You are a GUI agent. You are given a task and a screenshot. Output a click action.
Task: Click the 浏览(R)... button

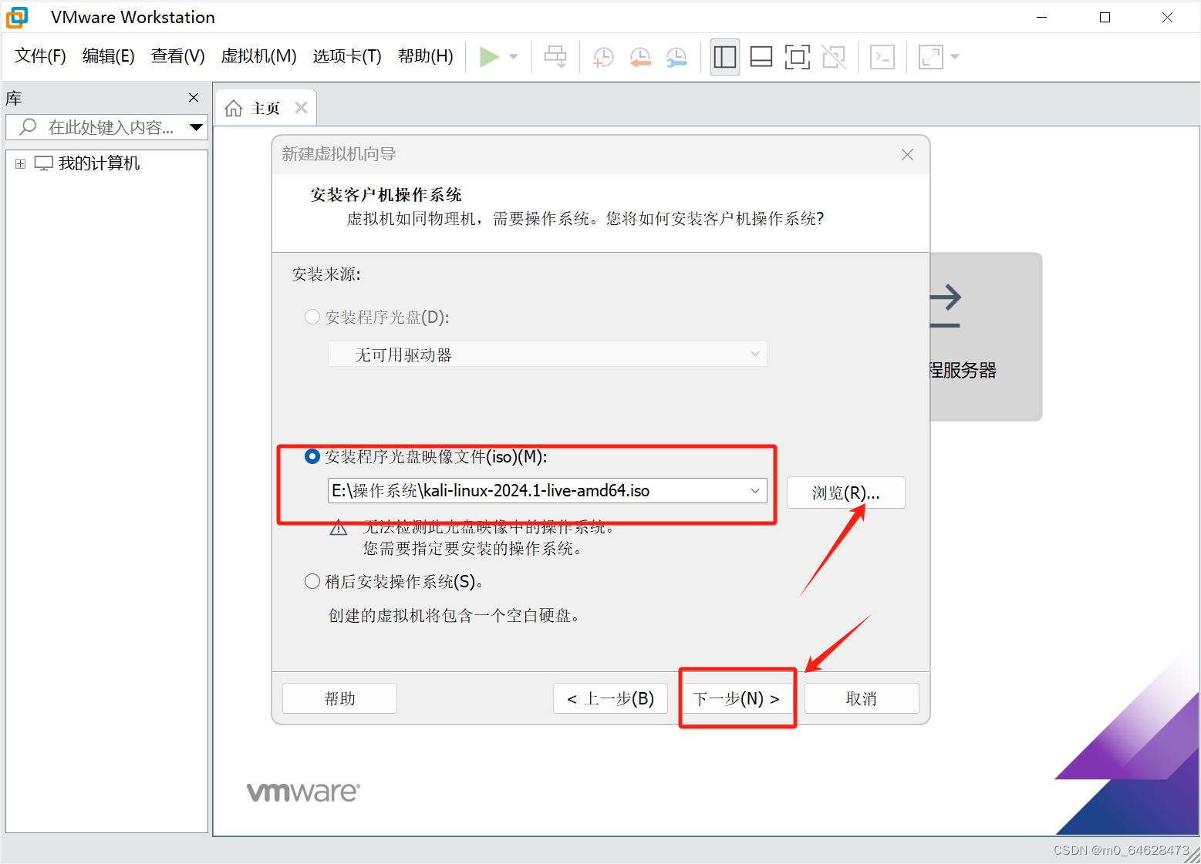pos(845,493)
